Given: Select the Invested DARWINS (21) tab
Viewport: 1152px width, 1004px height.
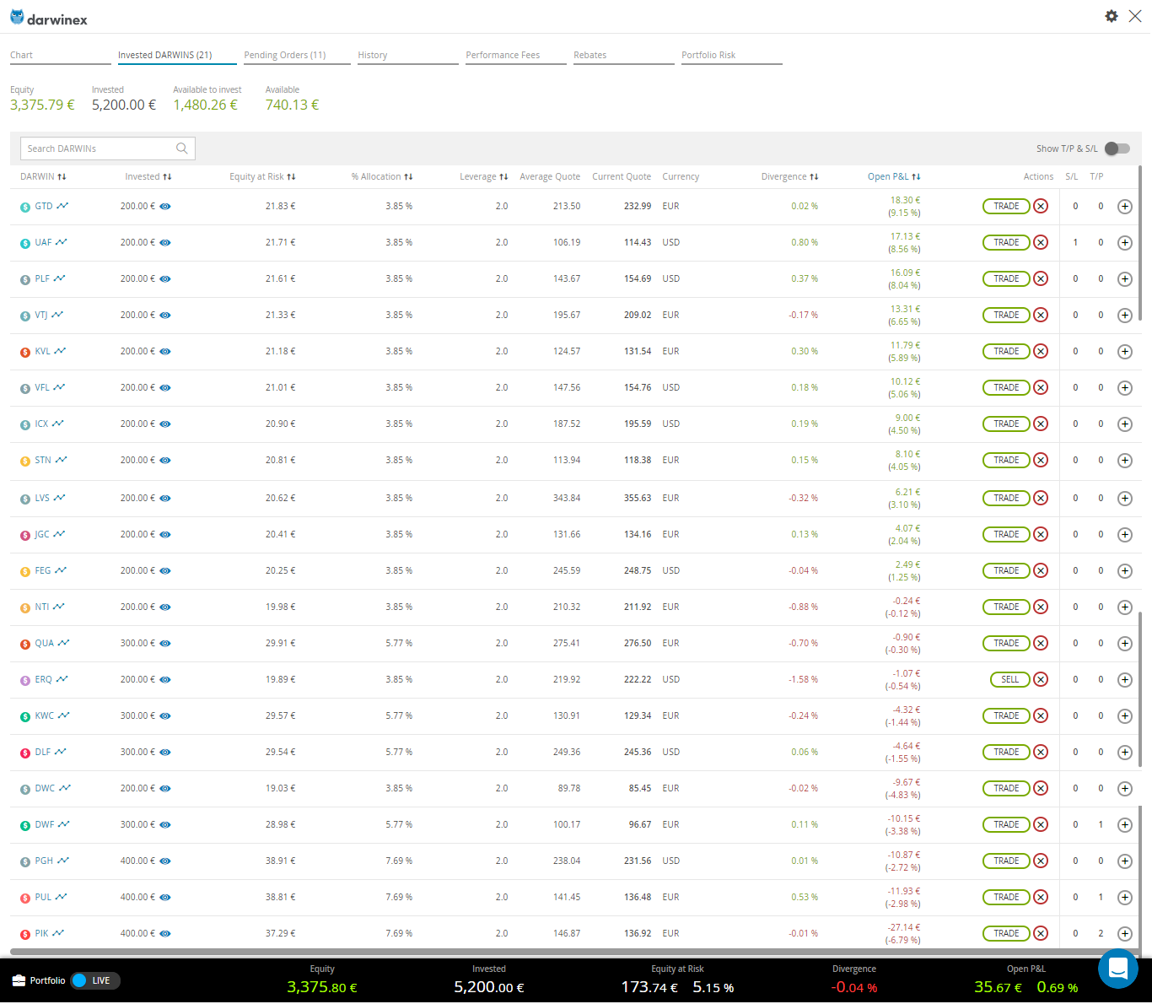Looking at the screenshot, I should (177, 56).
